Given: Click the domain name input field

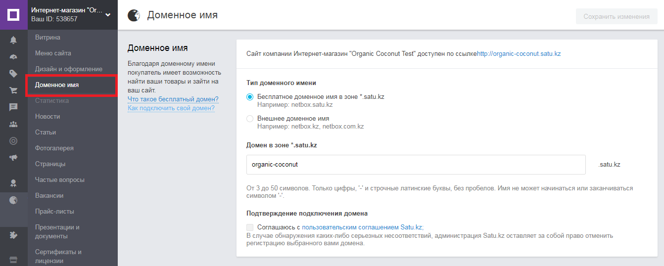Looking at the screenshot, I should (416, 165).
